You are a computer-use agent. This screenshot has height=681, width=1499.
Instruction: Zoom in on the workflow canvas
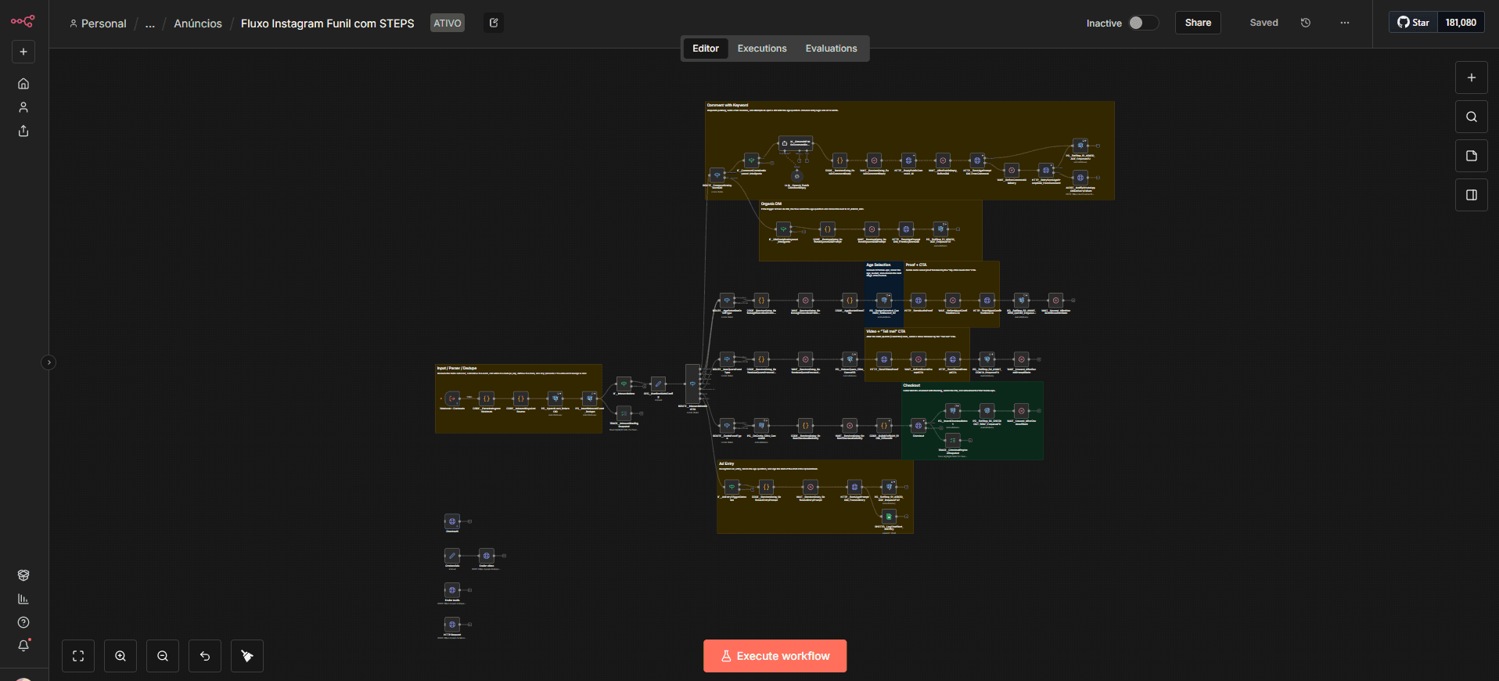coord(120,656)
